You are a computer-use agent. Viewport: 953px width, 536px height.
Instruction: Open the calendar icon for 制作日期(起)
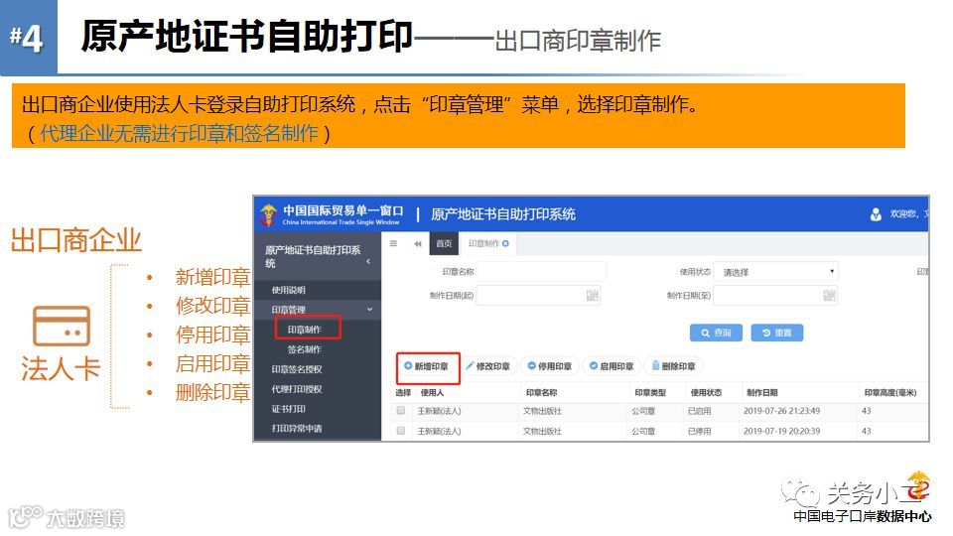[x=592, y=296]
